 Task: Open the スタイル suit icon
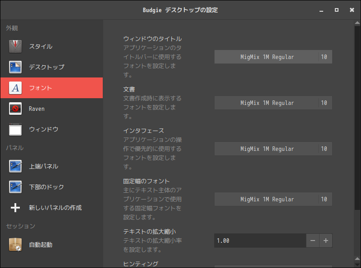point(15,46)
